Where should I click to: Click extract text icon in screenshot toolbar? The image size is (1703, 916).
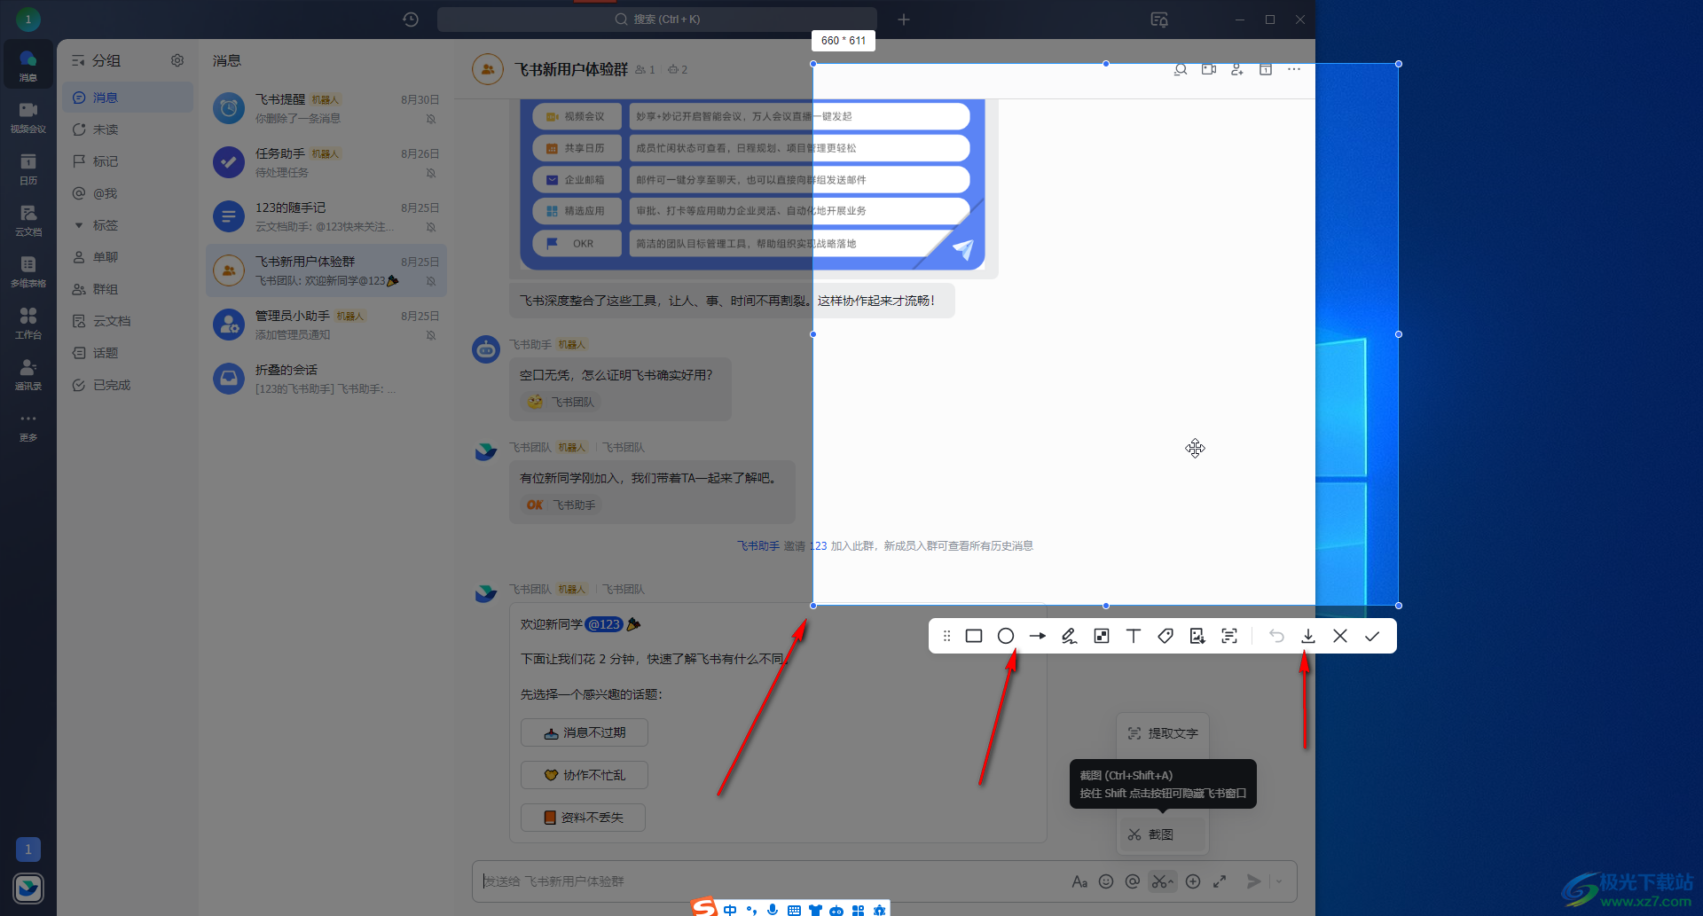1229,636
